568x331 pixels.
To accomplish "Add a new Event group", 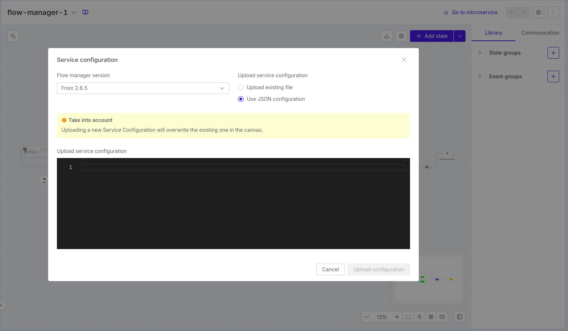I will (553, 76).
